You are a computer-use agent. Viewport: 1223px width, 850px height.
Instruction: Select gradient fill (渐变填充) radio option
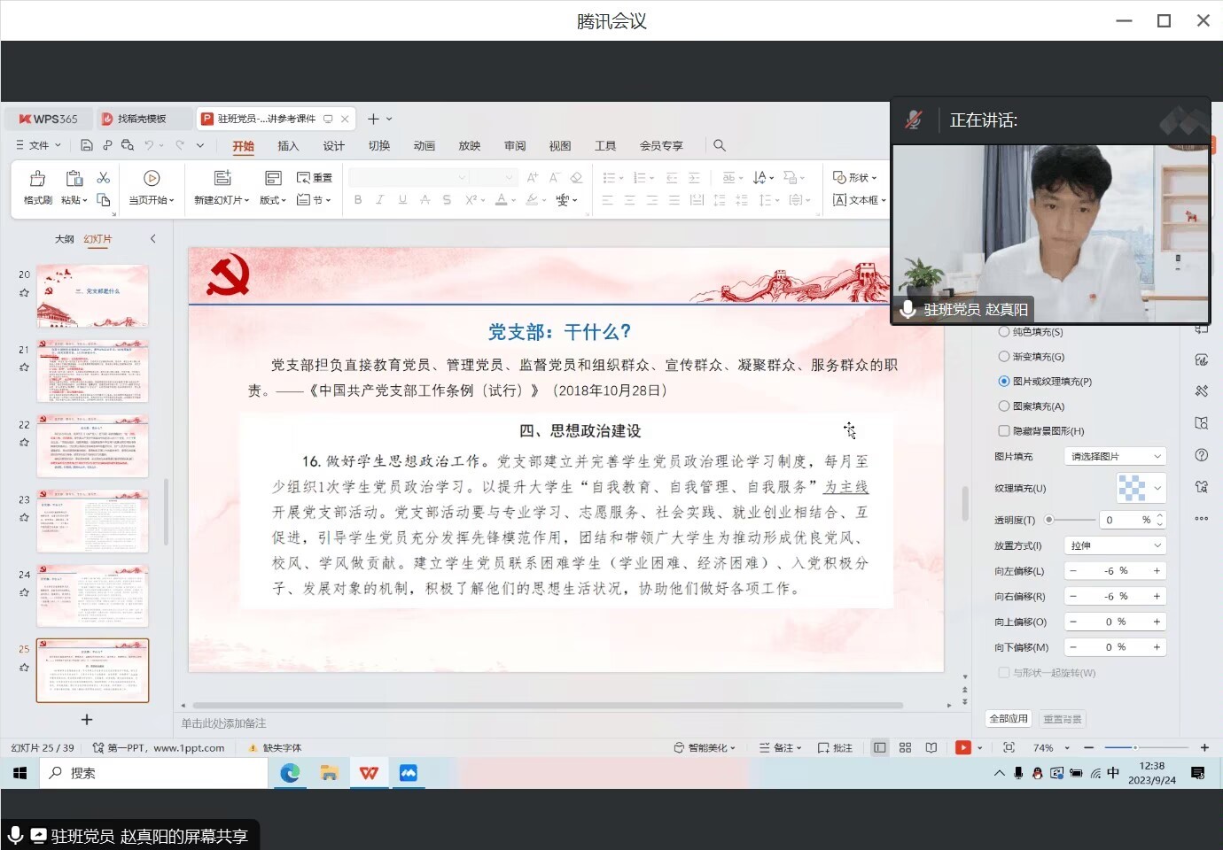[1004, 357]
